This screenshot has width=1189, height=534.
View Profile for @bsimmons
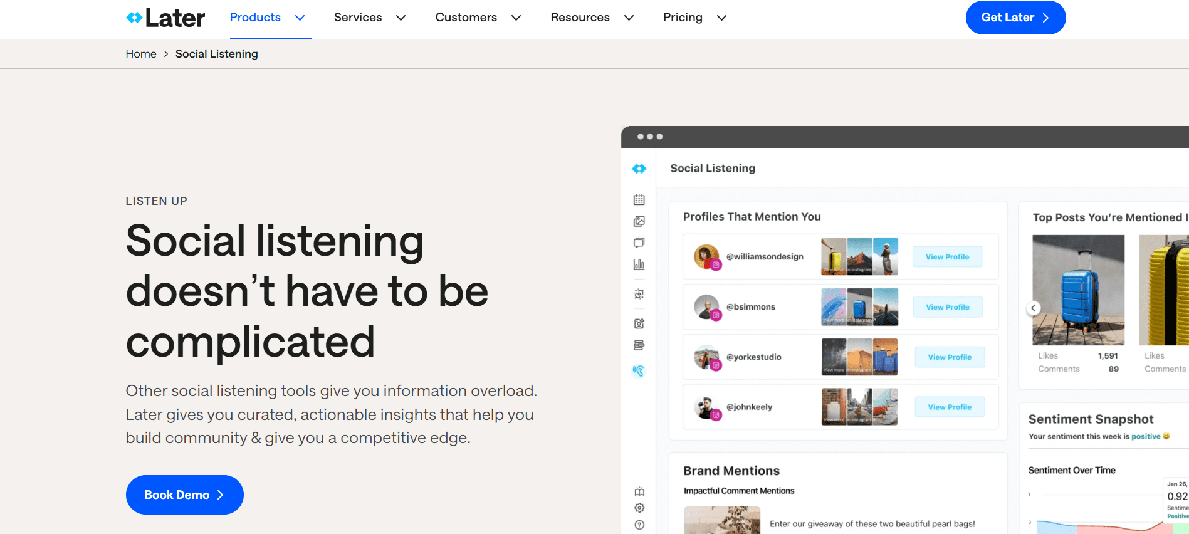click(947, 307)
